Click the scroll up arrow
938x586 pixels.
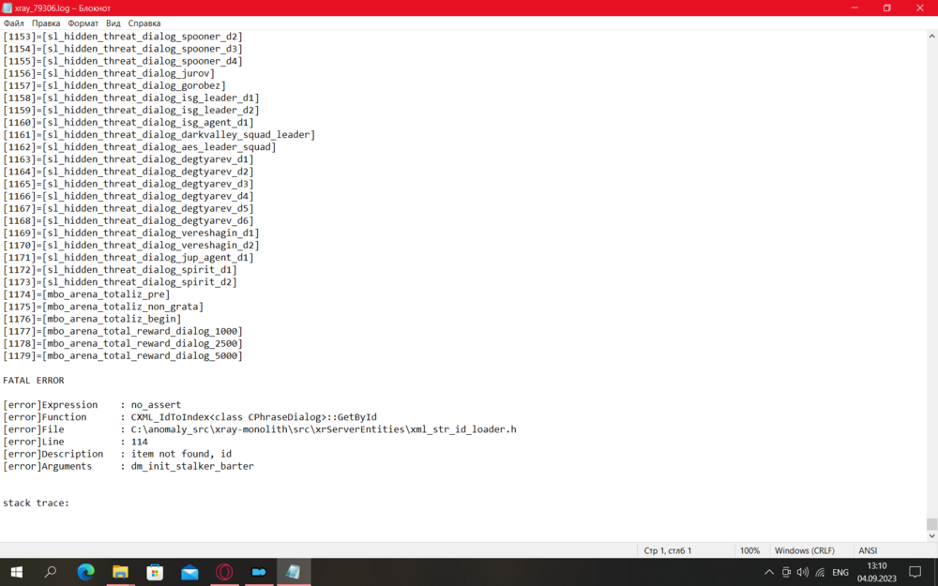932,36
